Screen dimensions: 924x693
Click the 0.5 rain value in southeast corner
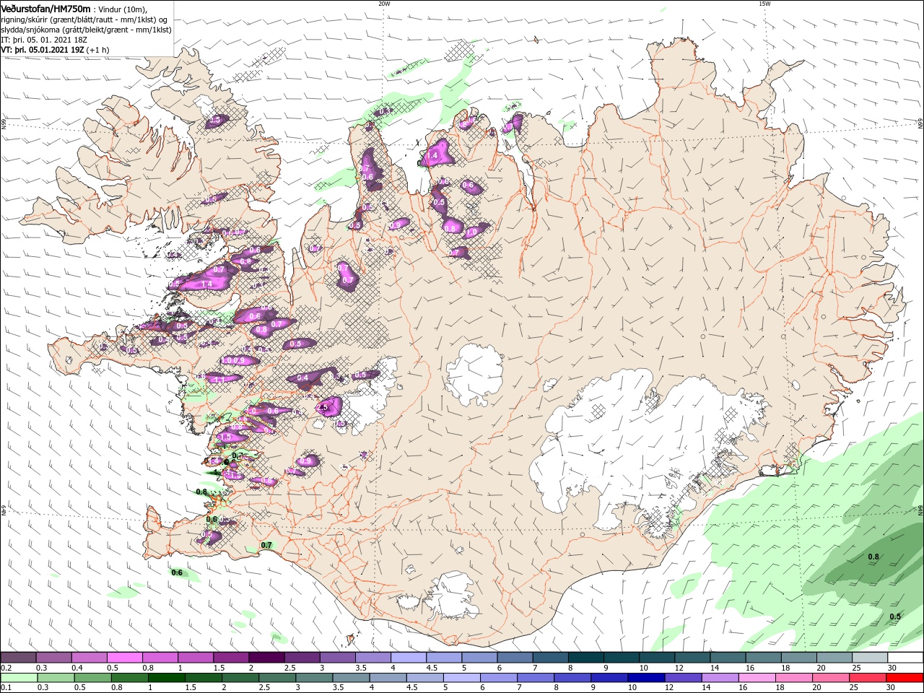[895, 616]
